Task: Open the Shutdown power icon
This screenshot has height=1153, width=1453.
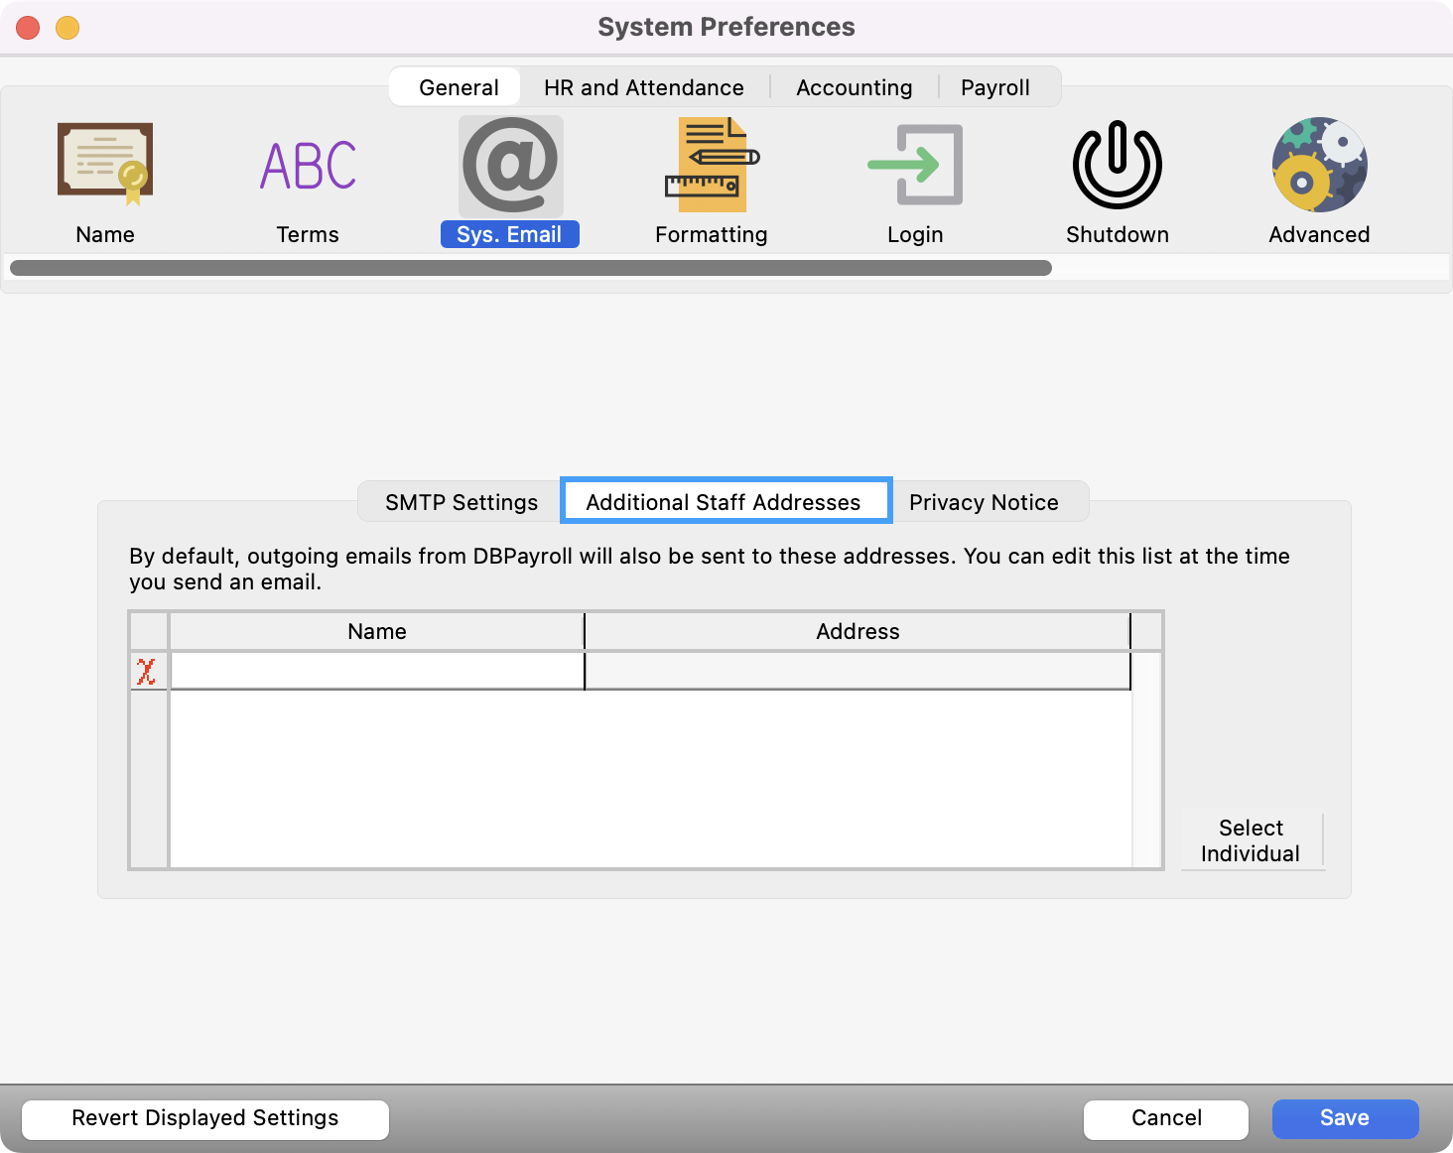Action: click(1117, 165)
